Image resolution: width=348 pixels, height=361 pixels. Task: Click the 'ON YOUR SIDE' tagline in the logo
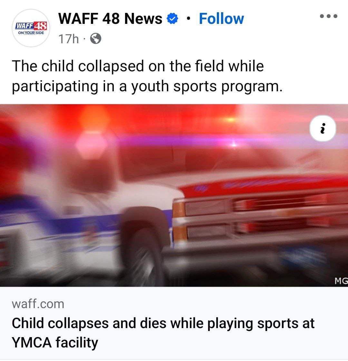click(31, 33)
